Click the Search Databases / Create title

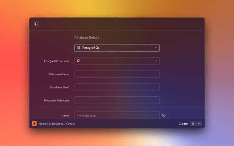[x=57, y=124]
